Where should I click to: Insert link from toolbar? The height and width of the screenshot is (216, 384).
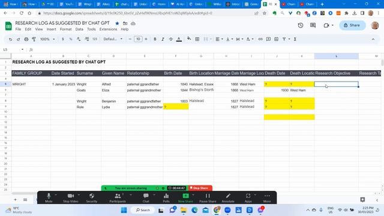260,39
